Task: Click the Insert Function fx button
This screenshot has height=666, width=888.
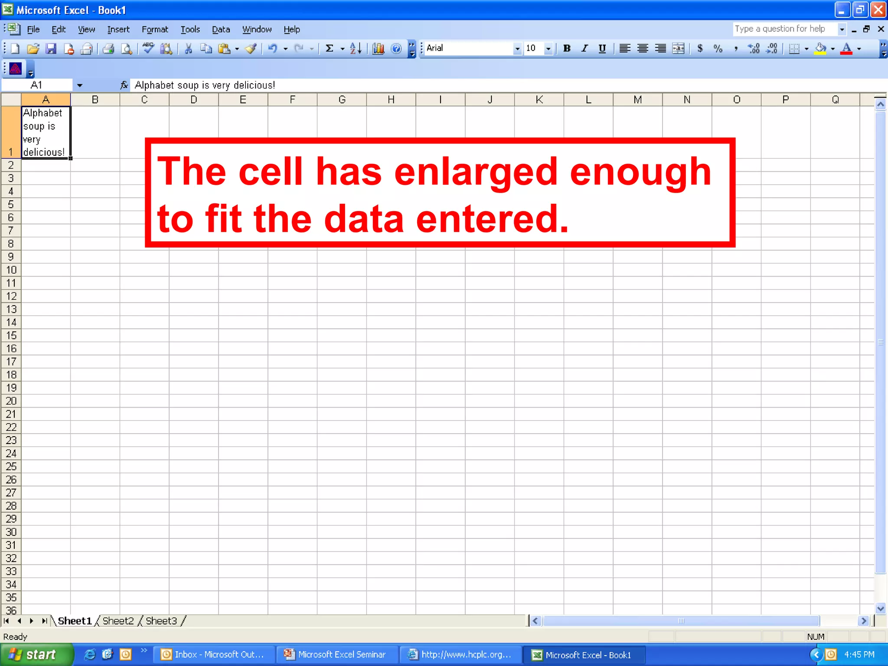Action: pyautogui.click(x=124, y=85)
